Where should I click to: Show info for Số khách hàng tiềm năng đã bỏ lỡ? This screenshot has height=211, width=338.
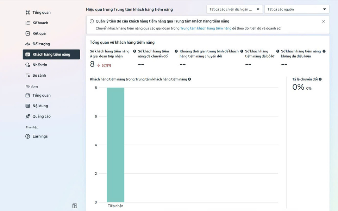[278, 51]
